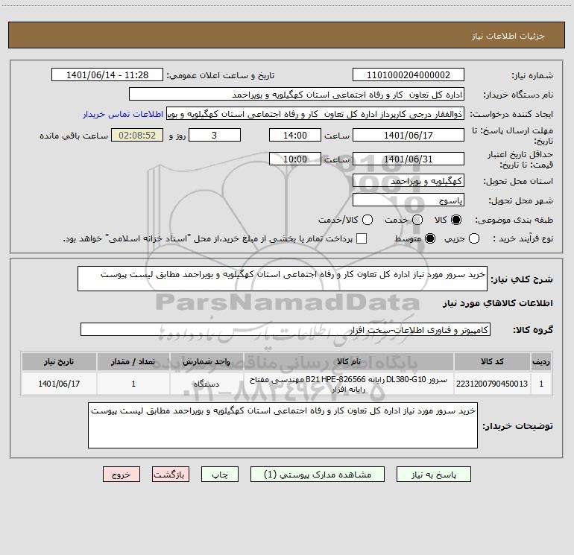Click the نام کالا column header
The height and width of the screenshot is (555, 574).
click(349, 361)
